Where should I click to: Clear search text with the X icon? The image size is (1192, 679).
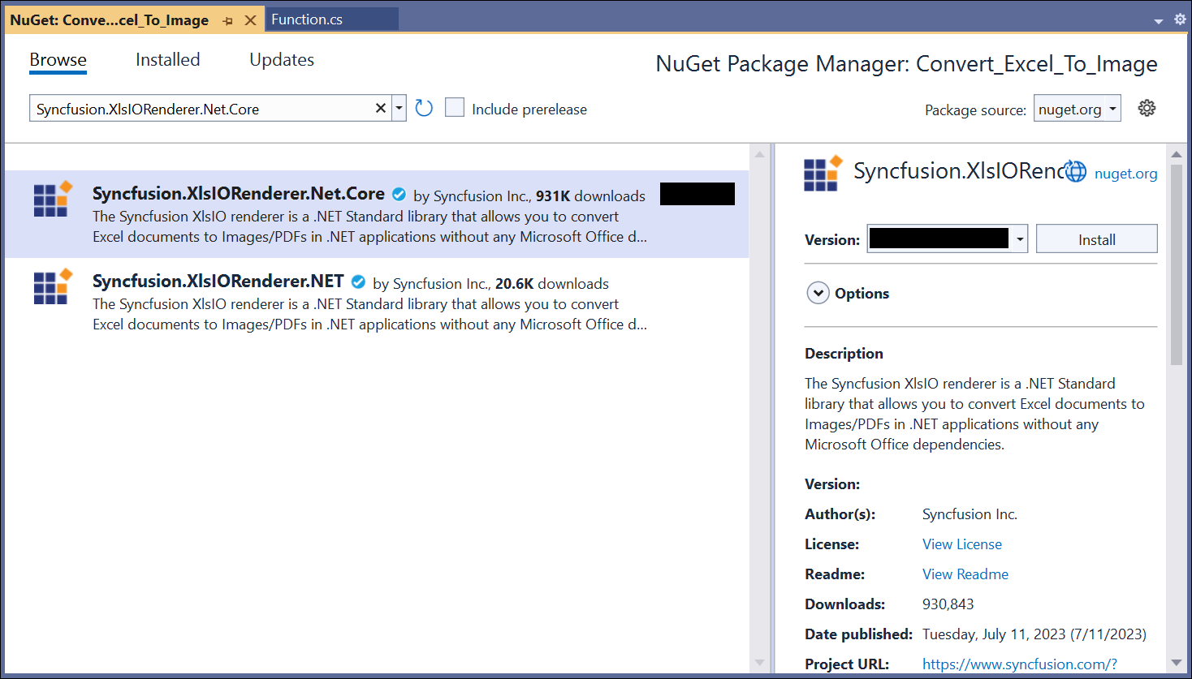click(x=380, y=108)
